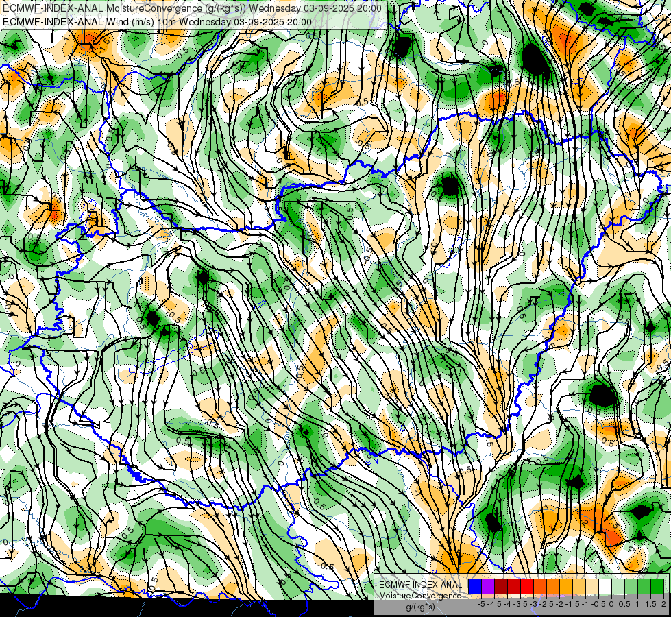Click the MoistureConvergence title line at top
671x617 pixels.
pos(192,8)
